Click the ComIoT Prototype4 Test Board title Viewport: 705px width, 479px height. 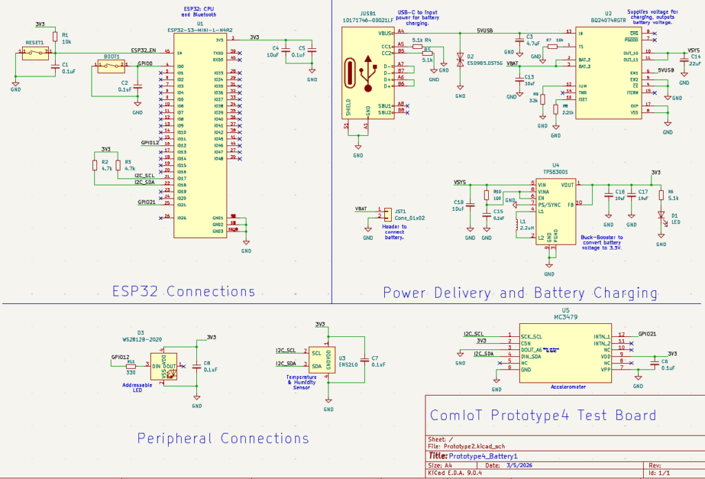543,416
